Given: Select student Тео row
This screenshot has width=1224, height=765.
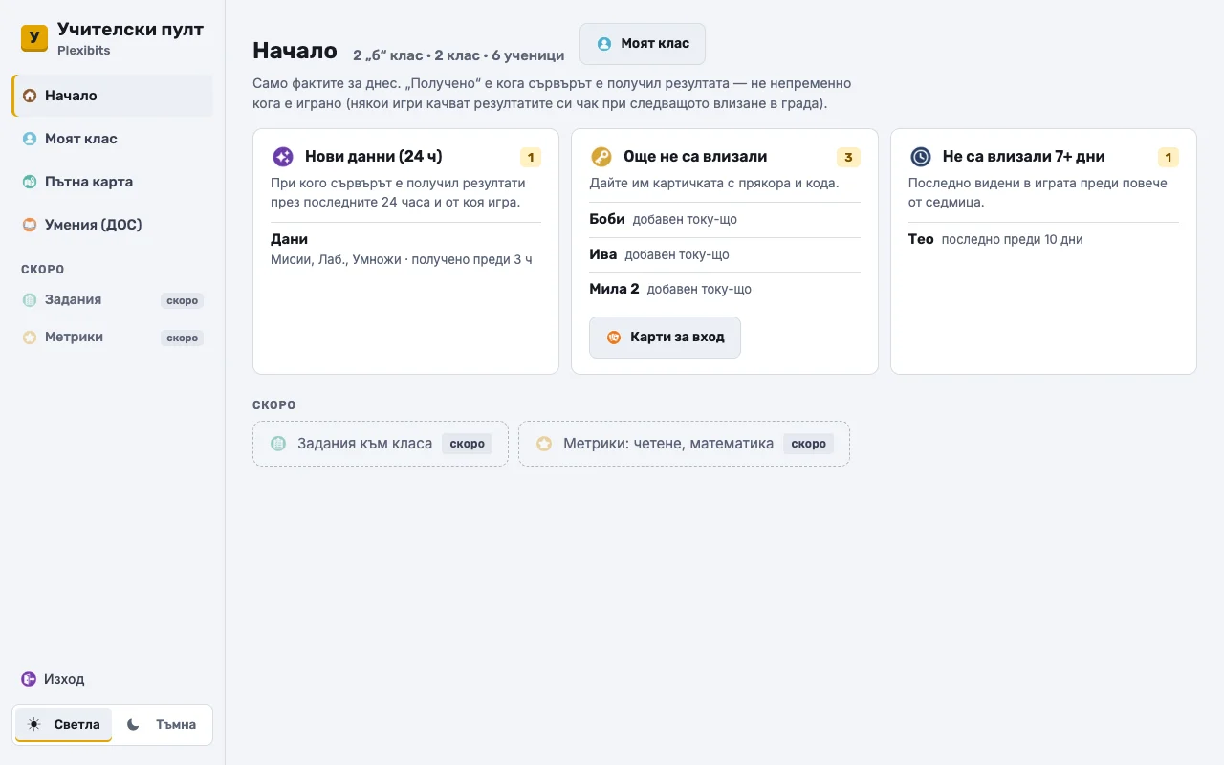Looking at the screenshot, I should pos(1043,239).
